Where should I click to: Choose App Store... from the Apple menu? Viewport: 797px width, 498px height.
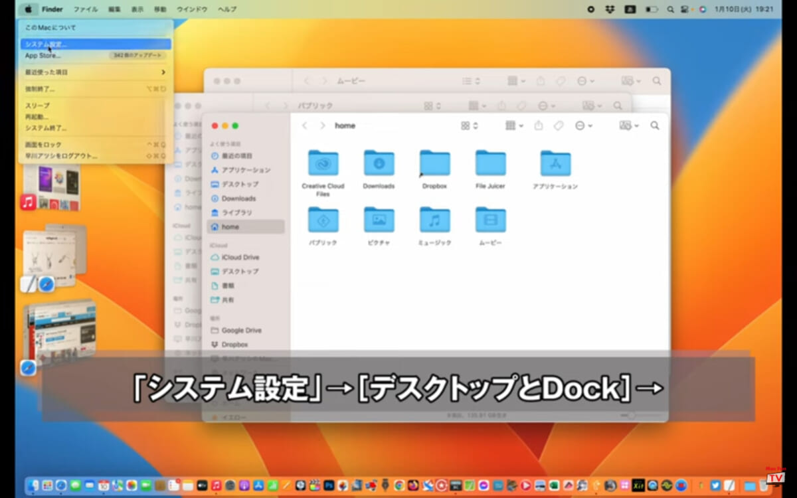[96, 55]
